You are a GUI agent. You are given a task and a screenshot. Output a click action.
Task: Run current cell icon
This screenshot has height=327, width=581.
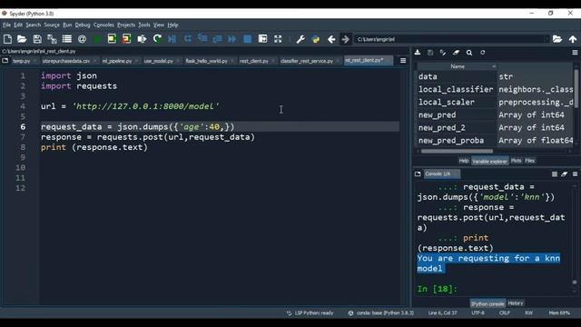point(112,39)
